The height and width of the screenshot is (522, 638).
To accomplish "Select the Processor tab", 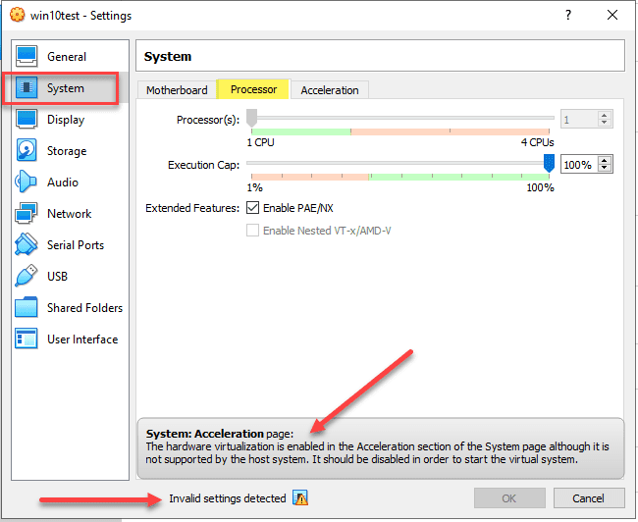I will [253, 89].
